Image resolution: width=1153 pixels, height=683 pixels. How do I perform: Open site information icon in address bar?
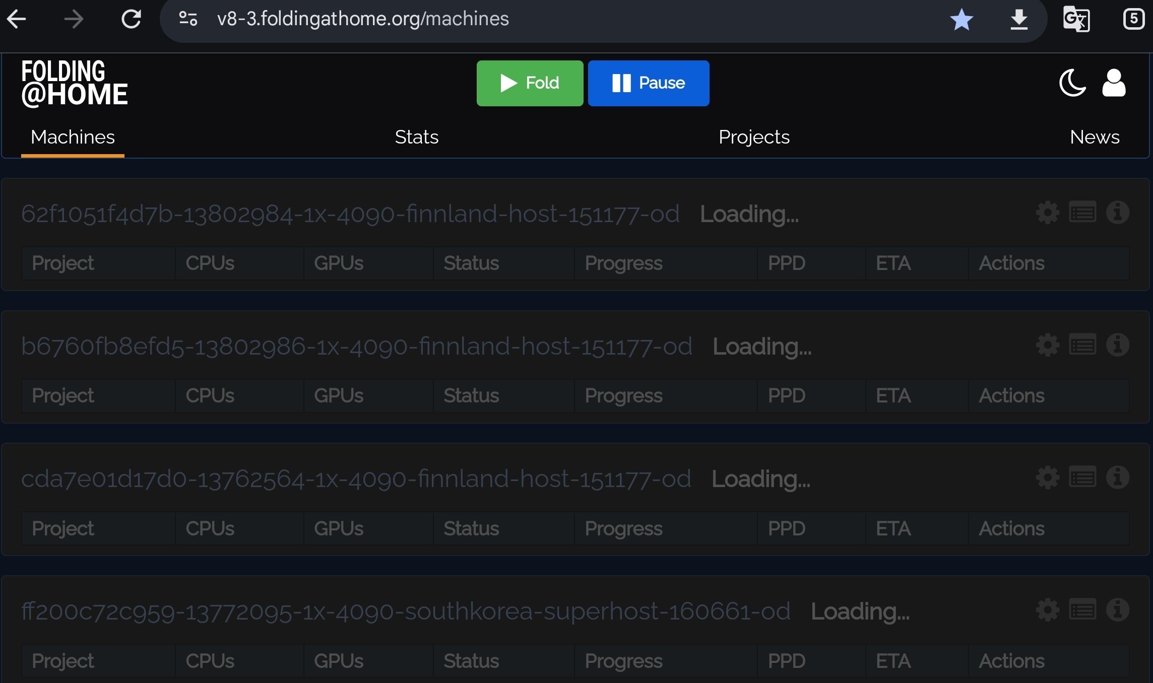(188, 19)
